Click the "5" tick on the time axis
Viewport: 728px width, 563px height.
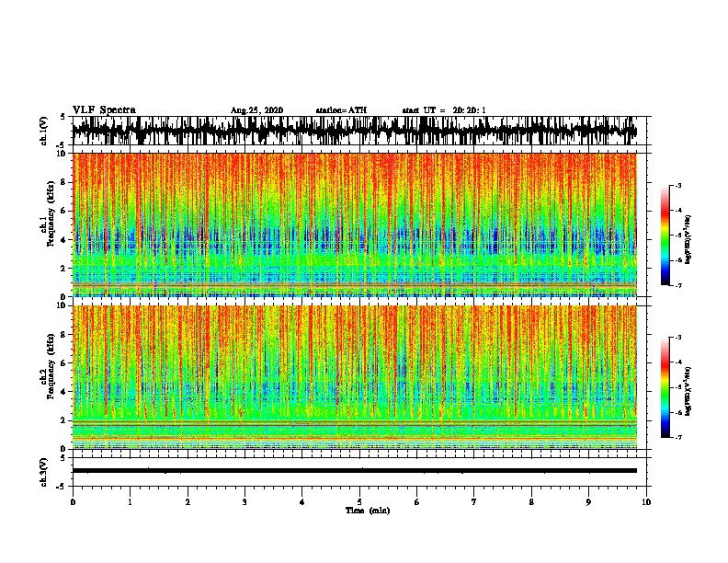[x=359, y=502]
